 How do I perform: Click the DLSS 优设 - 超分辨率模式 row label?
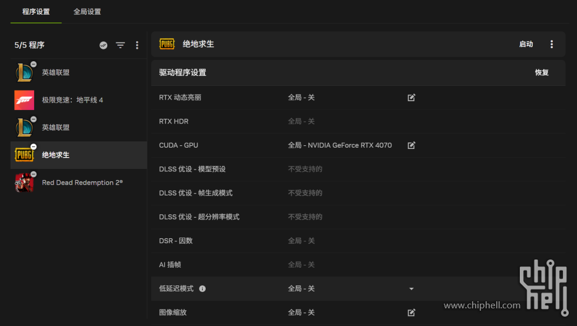tap(199, 217)
